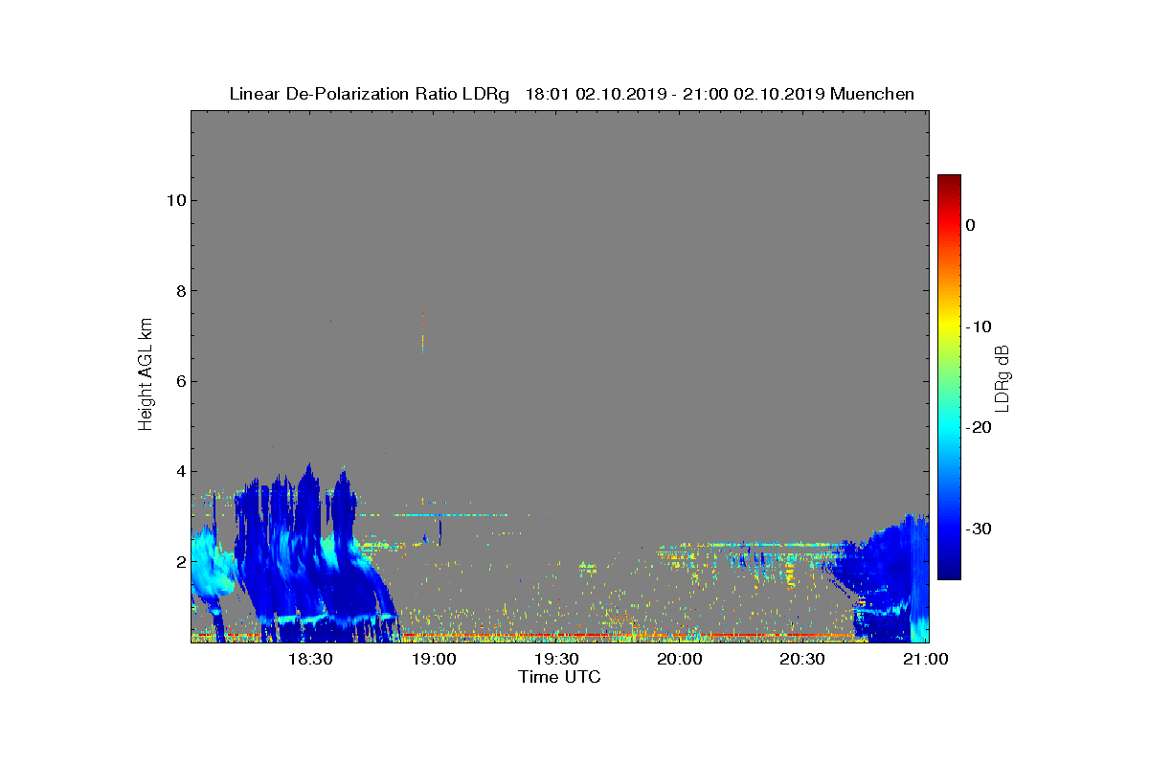Click the 10 km height tick label

click(x=175, y=201)
